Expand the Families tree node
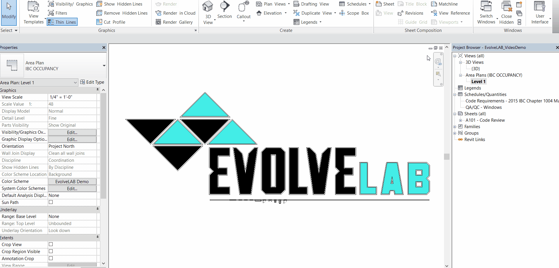 [x=455, y=127]
